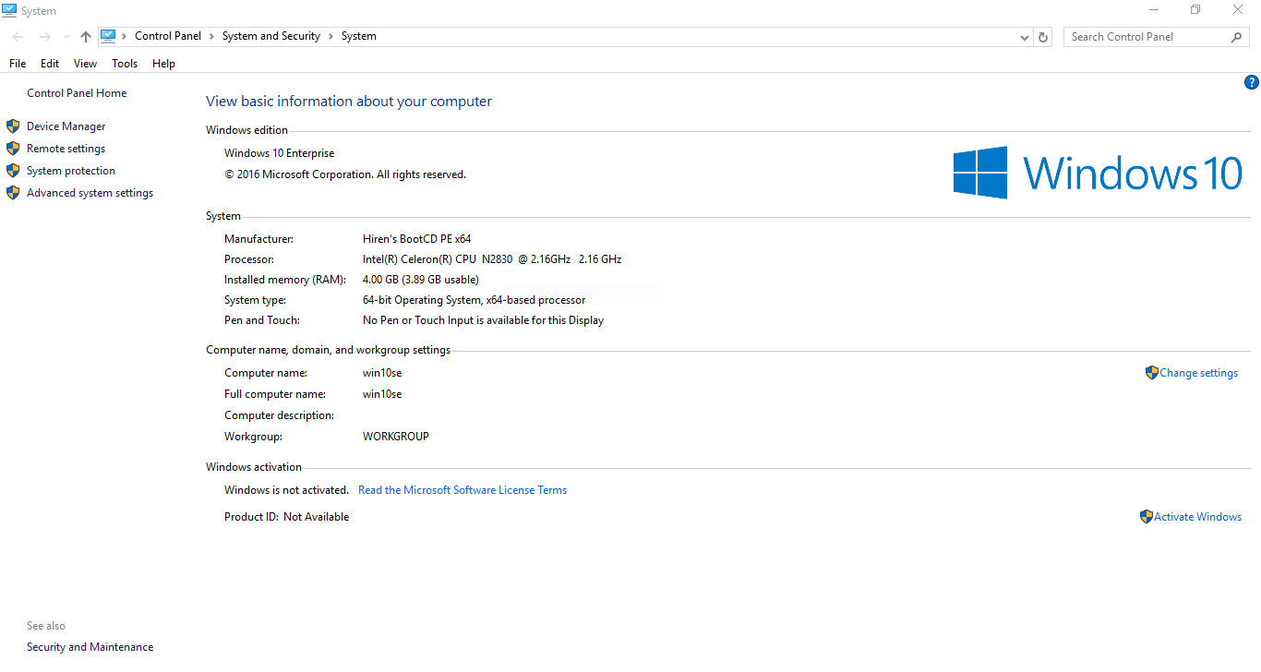Click shield icon beside Activate Windows

point(1147,517)
